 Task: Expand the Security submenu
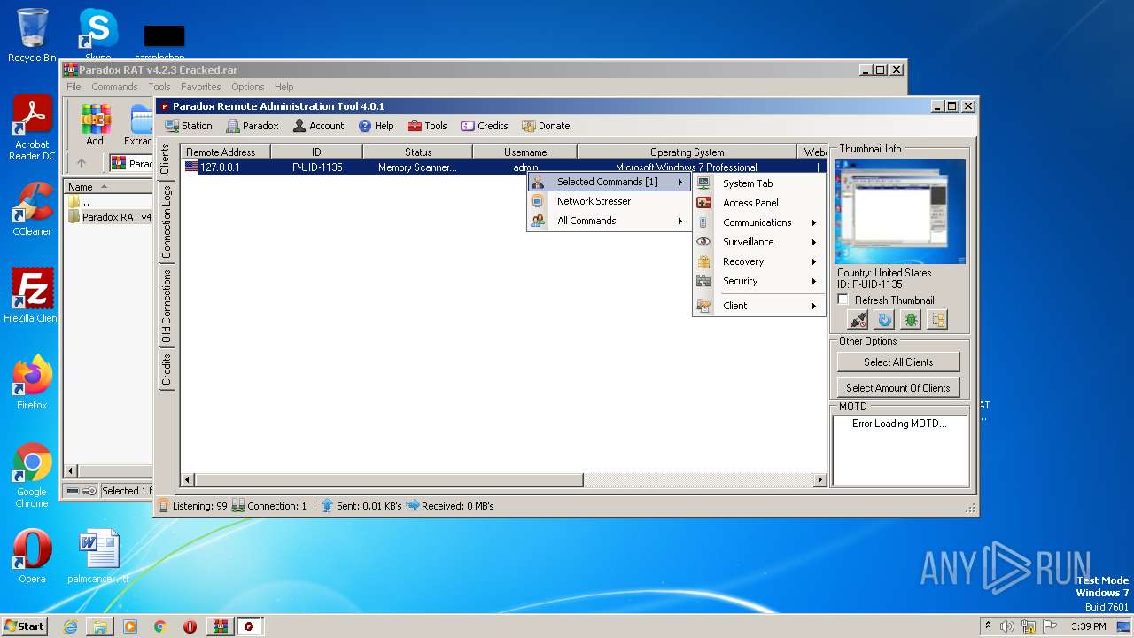758,281
